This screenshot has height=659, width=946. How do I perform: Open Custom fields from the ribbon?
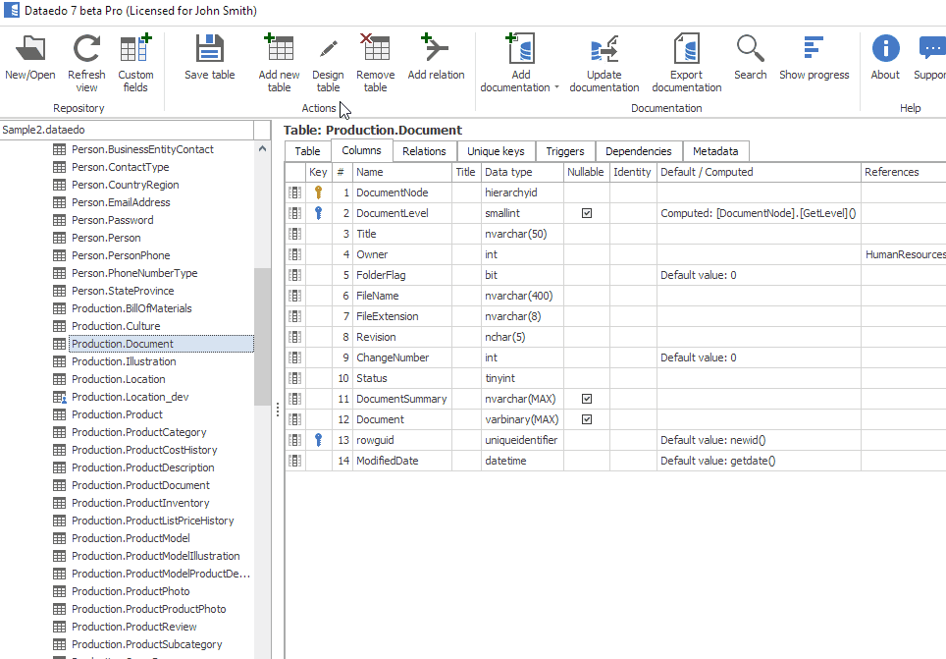click(135, 49)
